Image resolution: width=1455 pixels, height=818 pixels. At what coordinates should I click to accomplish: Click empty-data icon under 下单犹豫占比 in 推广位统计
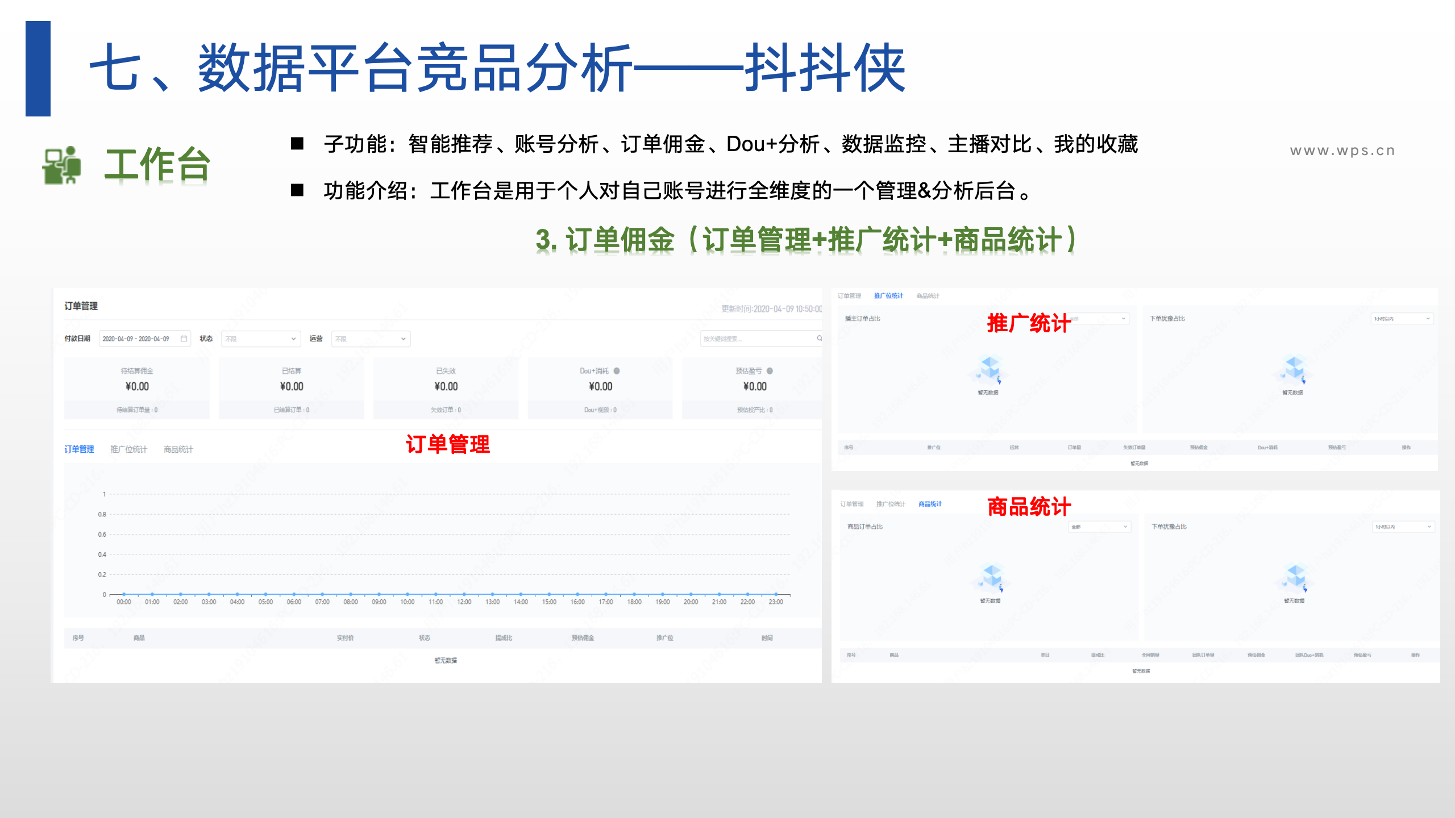point(1294,370)
